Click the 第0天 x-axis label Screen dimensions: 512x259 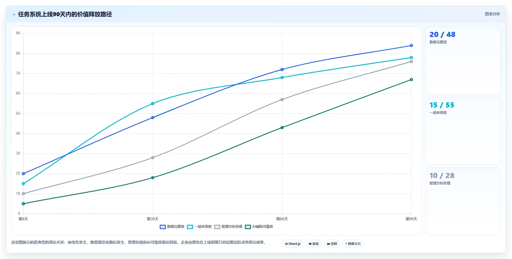(x=23, y=219)
